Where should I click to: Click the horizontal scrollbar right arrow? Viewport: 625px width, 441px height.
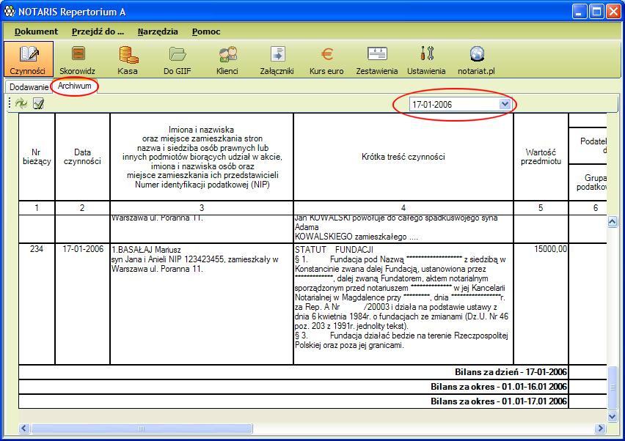[600, 429]
